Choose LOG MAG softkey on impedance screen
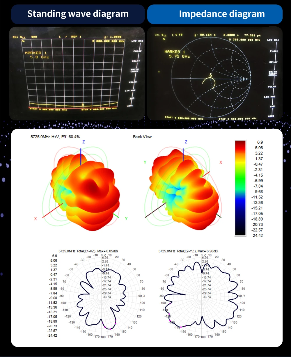Image resolution: width=291 pixels, height=357 pixels. (273, 40)
